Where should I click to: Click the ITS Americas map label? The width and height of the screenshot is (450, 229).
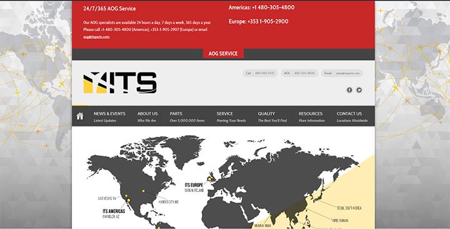tap(114, 211)
